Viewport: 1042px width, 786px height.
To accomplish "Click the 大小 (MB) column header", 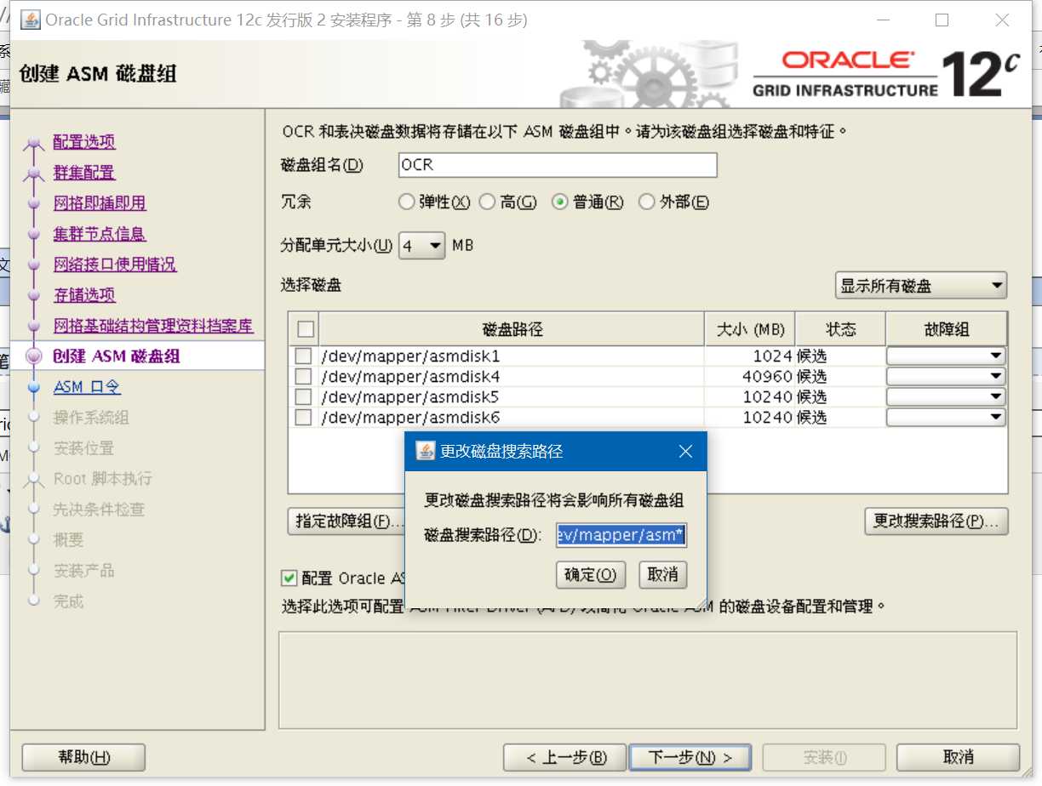I will (750, 329).
